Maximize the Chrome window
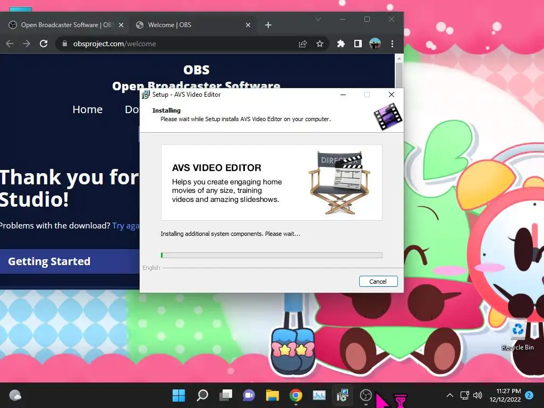The image size is (544, 408). pos(367,19)
